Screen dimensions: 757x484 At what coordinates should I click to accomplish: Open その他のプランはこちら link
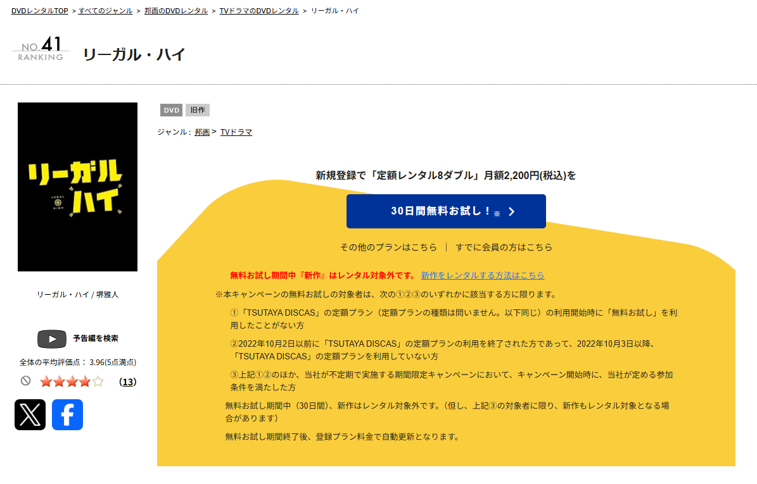(x=388, y=247)
